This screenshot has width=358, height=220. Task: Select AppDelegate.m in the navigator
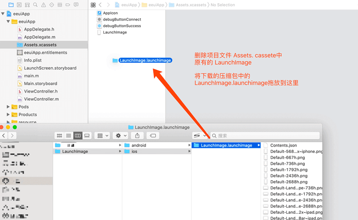point(39,37)
